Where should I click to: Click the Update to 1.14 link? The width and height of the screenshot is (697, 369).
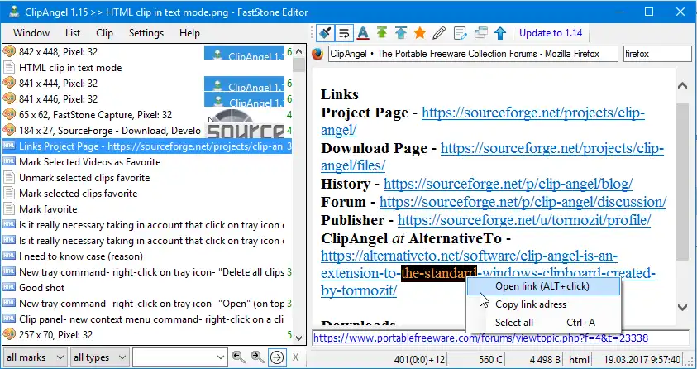(x=551, y=33)
